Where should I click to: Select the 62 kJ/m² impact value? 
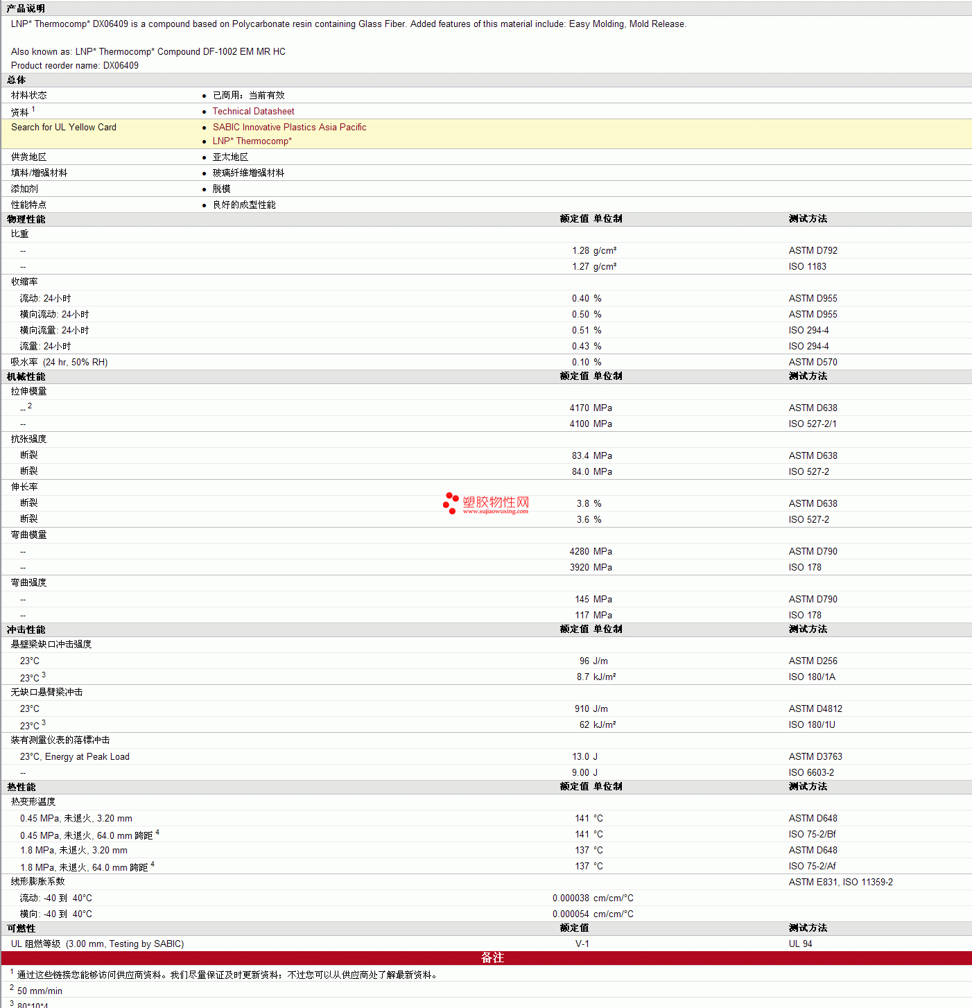pyautogui.click(x=598, y=724)
